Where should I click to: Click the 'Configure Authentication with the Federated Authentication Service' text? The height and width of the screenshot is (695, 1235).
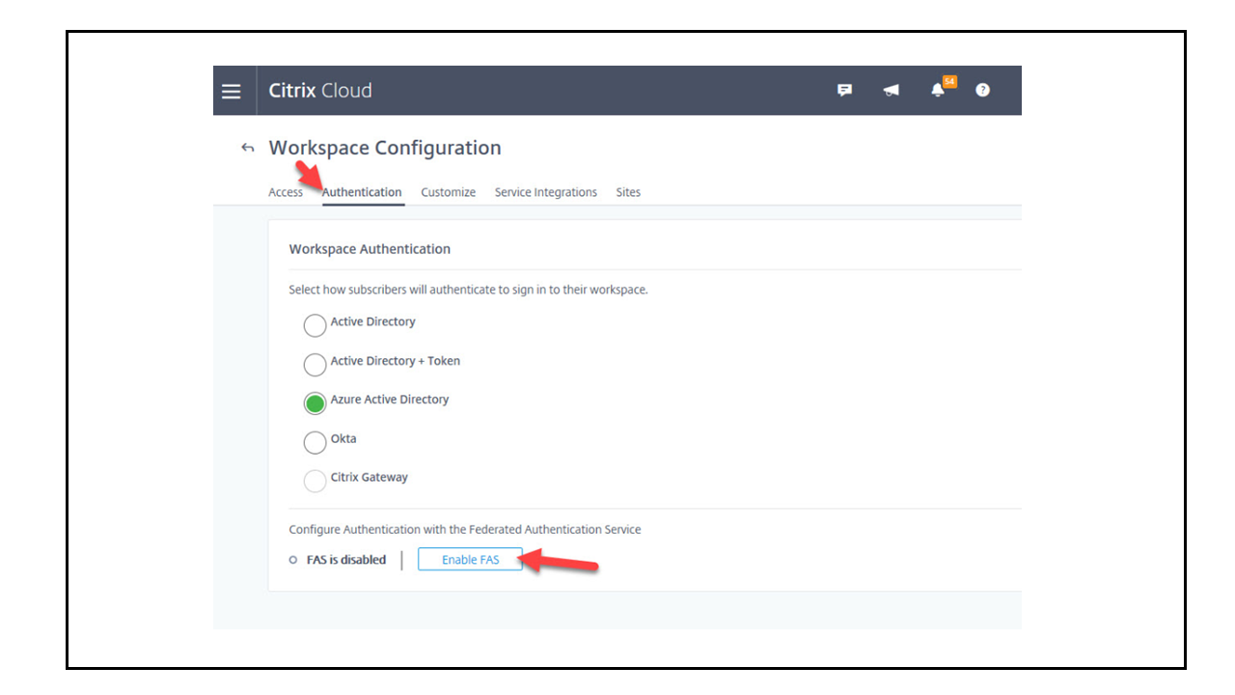(465, 529)
